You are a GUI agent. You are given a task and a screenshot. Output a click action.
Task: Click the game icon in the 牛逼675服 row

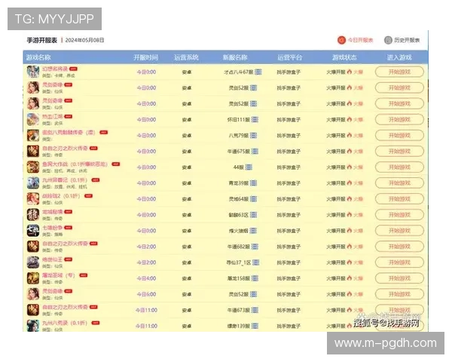[x=33, y=151]
